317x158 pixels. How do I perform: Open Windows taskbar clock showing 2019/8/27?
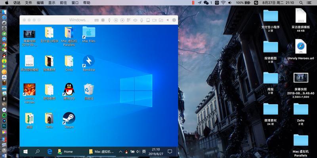156,152
